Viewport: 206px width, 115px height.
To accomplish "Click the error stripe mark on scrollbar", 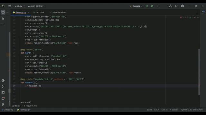I will tap(199, 85).
